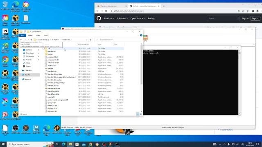The image size is (262, 147).
Task: Click the scroll-down arrow in Explorer
Action: tap(142, 111)
